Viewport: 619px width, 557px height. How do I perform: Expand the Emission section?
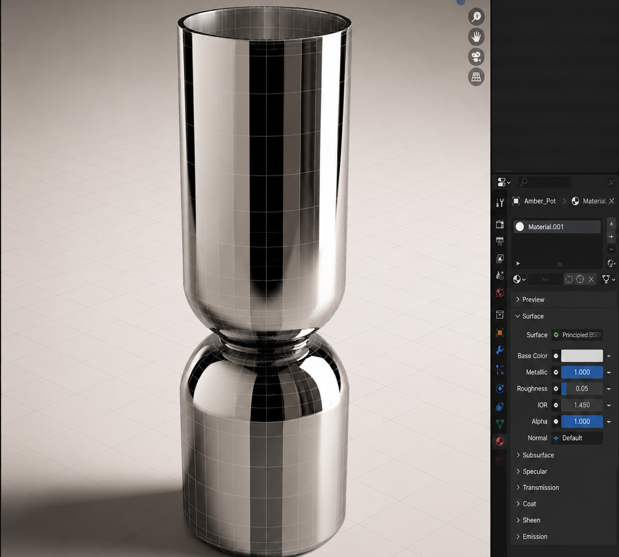tap(532, 537)
